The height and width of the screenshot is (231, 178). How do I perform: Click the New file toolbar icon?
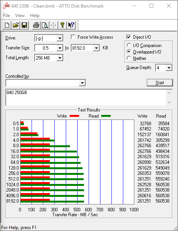[7, 25]
